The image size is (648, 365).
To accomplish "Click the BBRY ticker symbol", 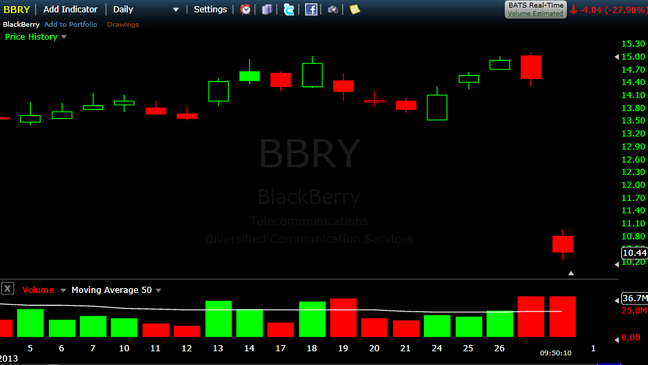I will pyautogui.click(x=16, y=10).
